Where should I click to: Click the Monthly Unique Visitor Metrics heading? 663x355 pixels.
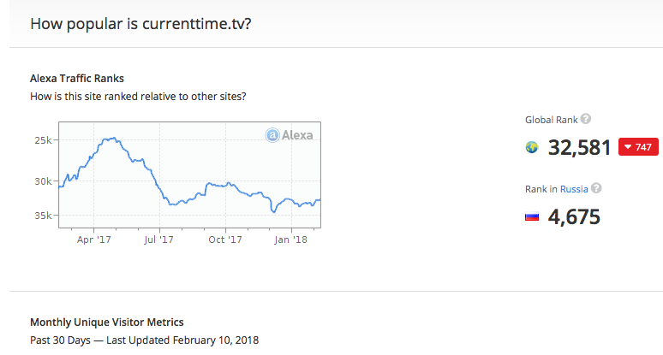click(x=107, y=322)
